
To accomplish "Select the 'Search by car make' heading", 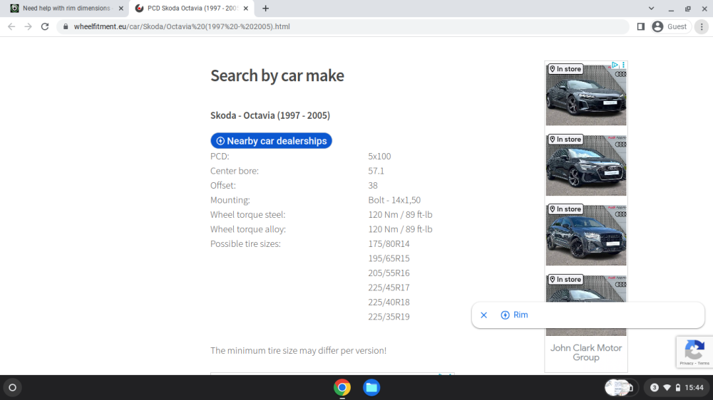I will coord(277,76).
